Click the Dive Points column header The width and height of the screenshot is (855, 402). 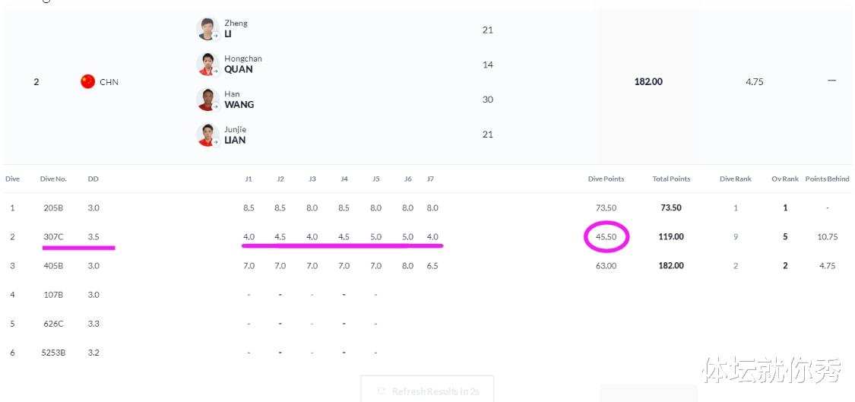(x=606, y=179)
